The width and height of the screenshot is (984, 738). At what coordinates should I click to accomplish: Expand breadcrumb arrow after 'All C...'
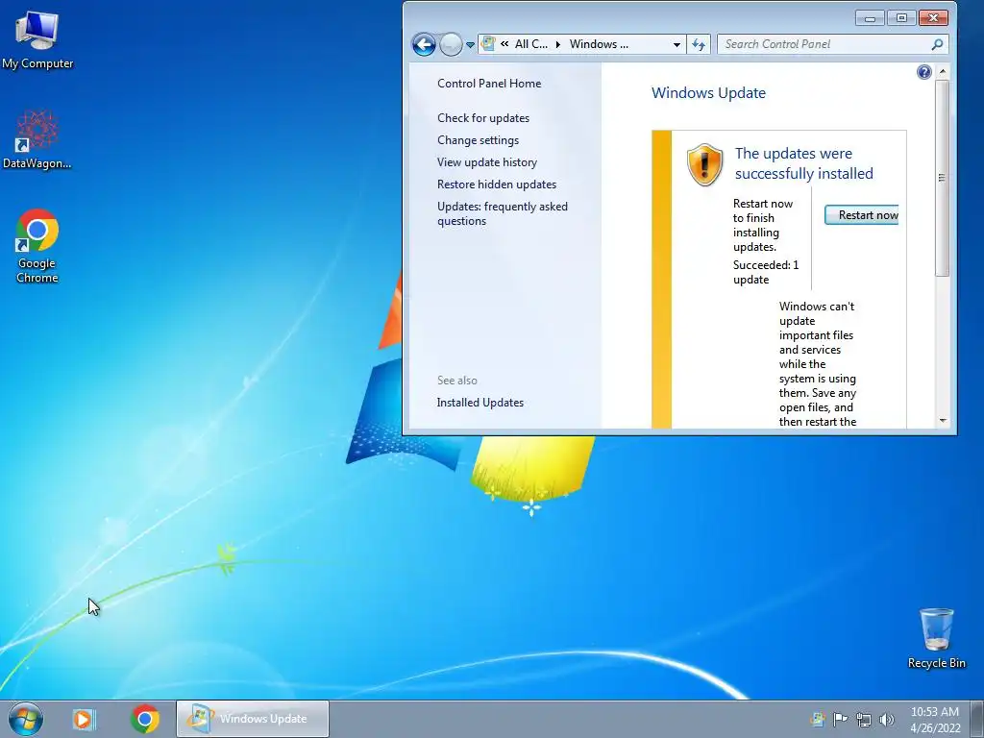pyautogui.click(x=558, y=44)
